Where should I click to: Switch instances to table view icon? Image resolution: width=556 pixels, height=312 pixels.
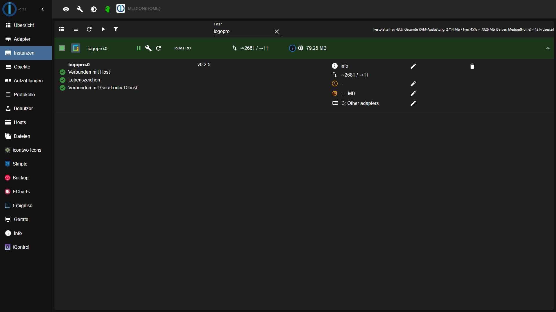click(61, 29)
